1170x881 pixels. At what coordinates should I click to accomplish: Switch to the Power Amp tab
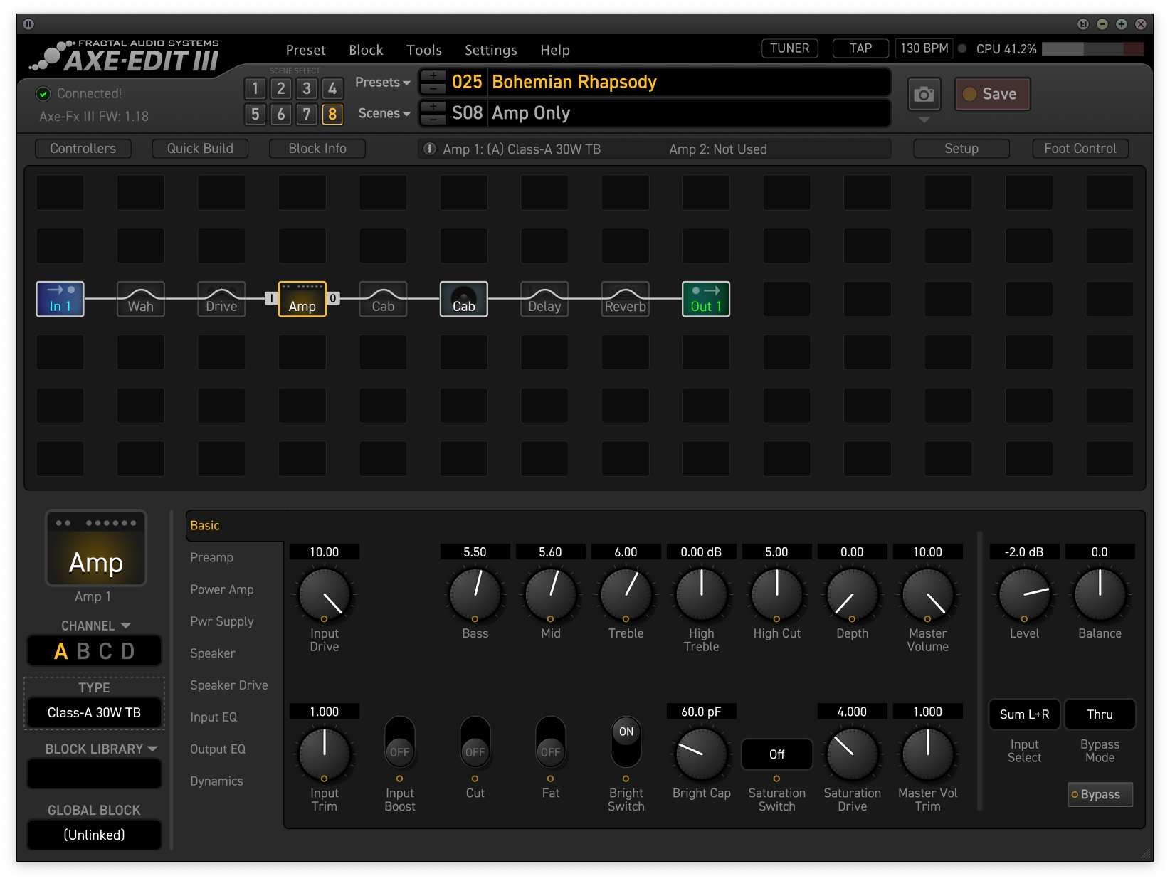221,589
